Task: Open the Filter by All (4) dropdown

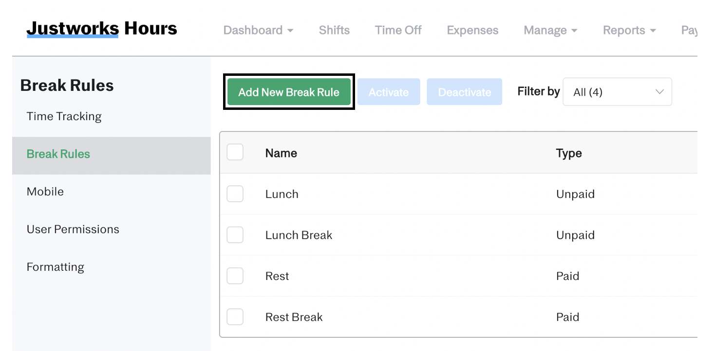Action: pos(617,91)
